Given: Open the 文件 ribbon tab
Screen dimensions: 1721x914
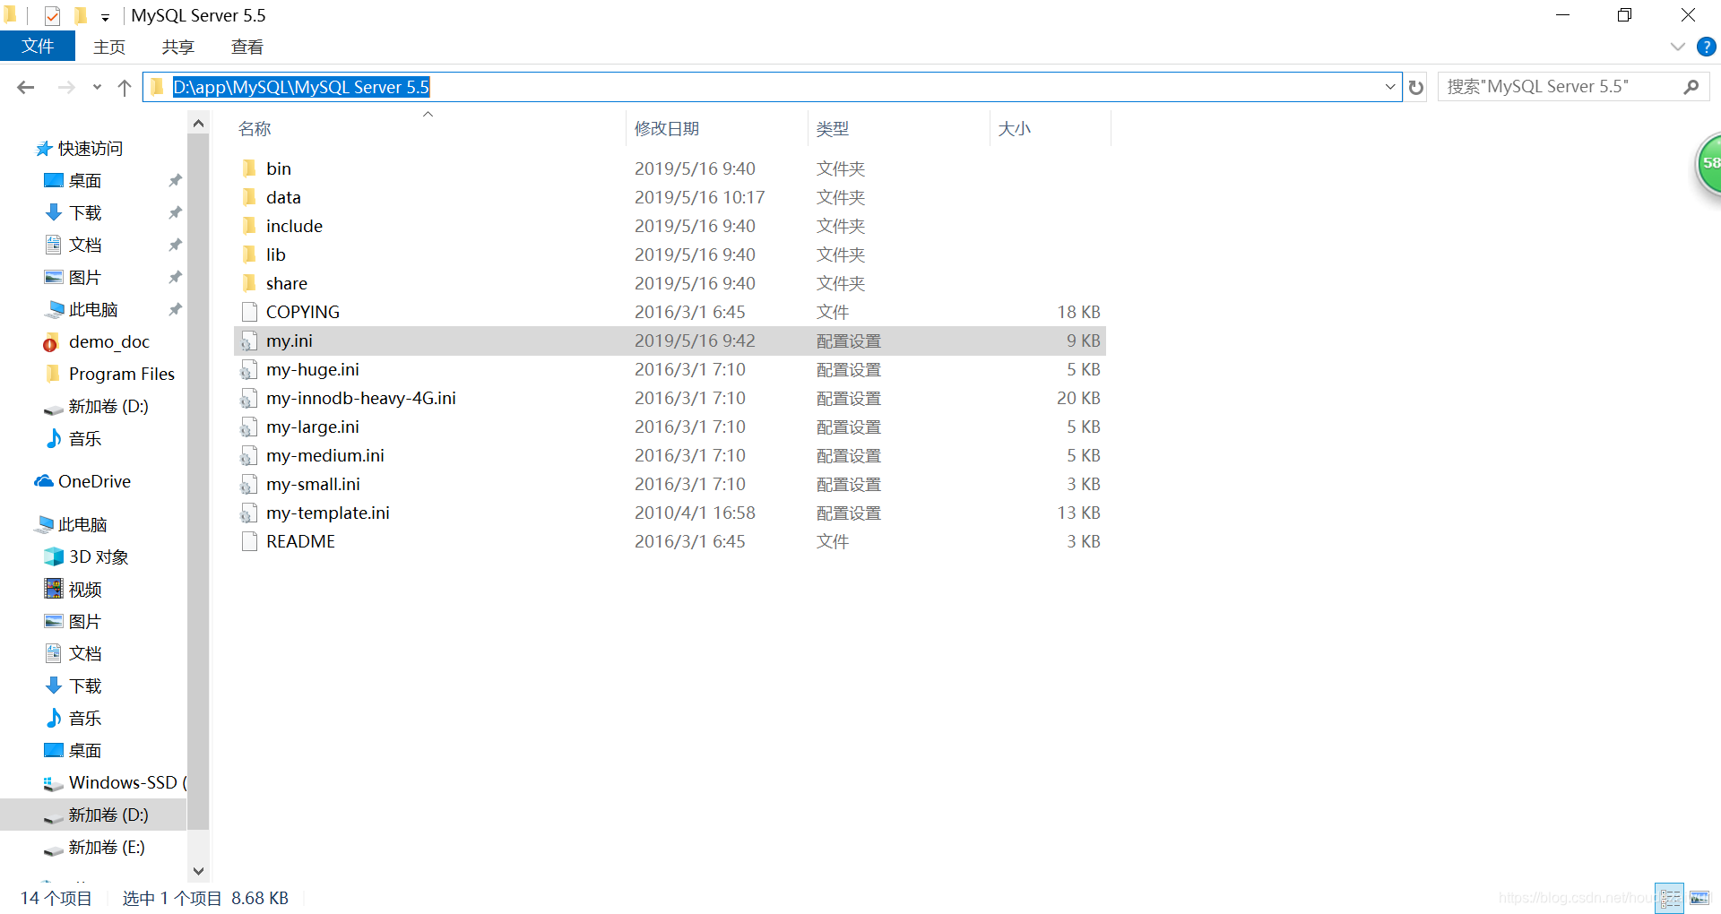Looking at the screenshot, I should (x=38, y=47).
